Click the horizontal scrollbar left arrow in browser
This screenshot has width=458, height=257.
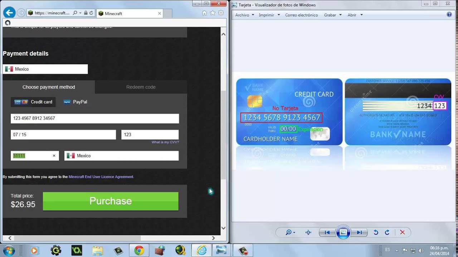[x=10, y=238]
